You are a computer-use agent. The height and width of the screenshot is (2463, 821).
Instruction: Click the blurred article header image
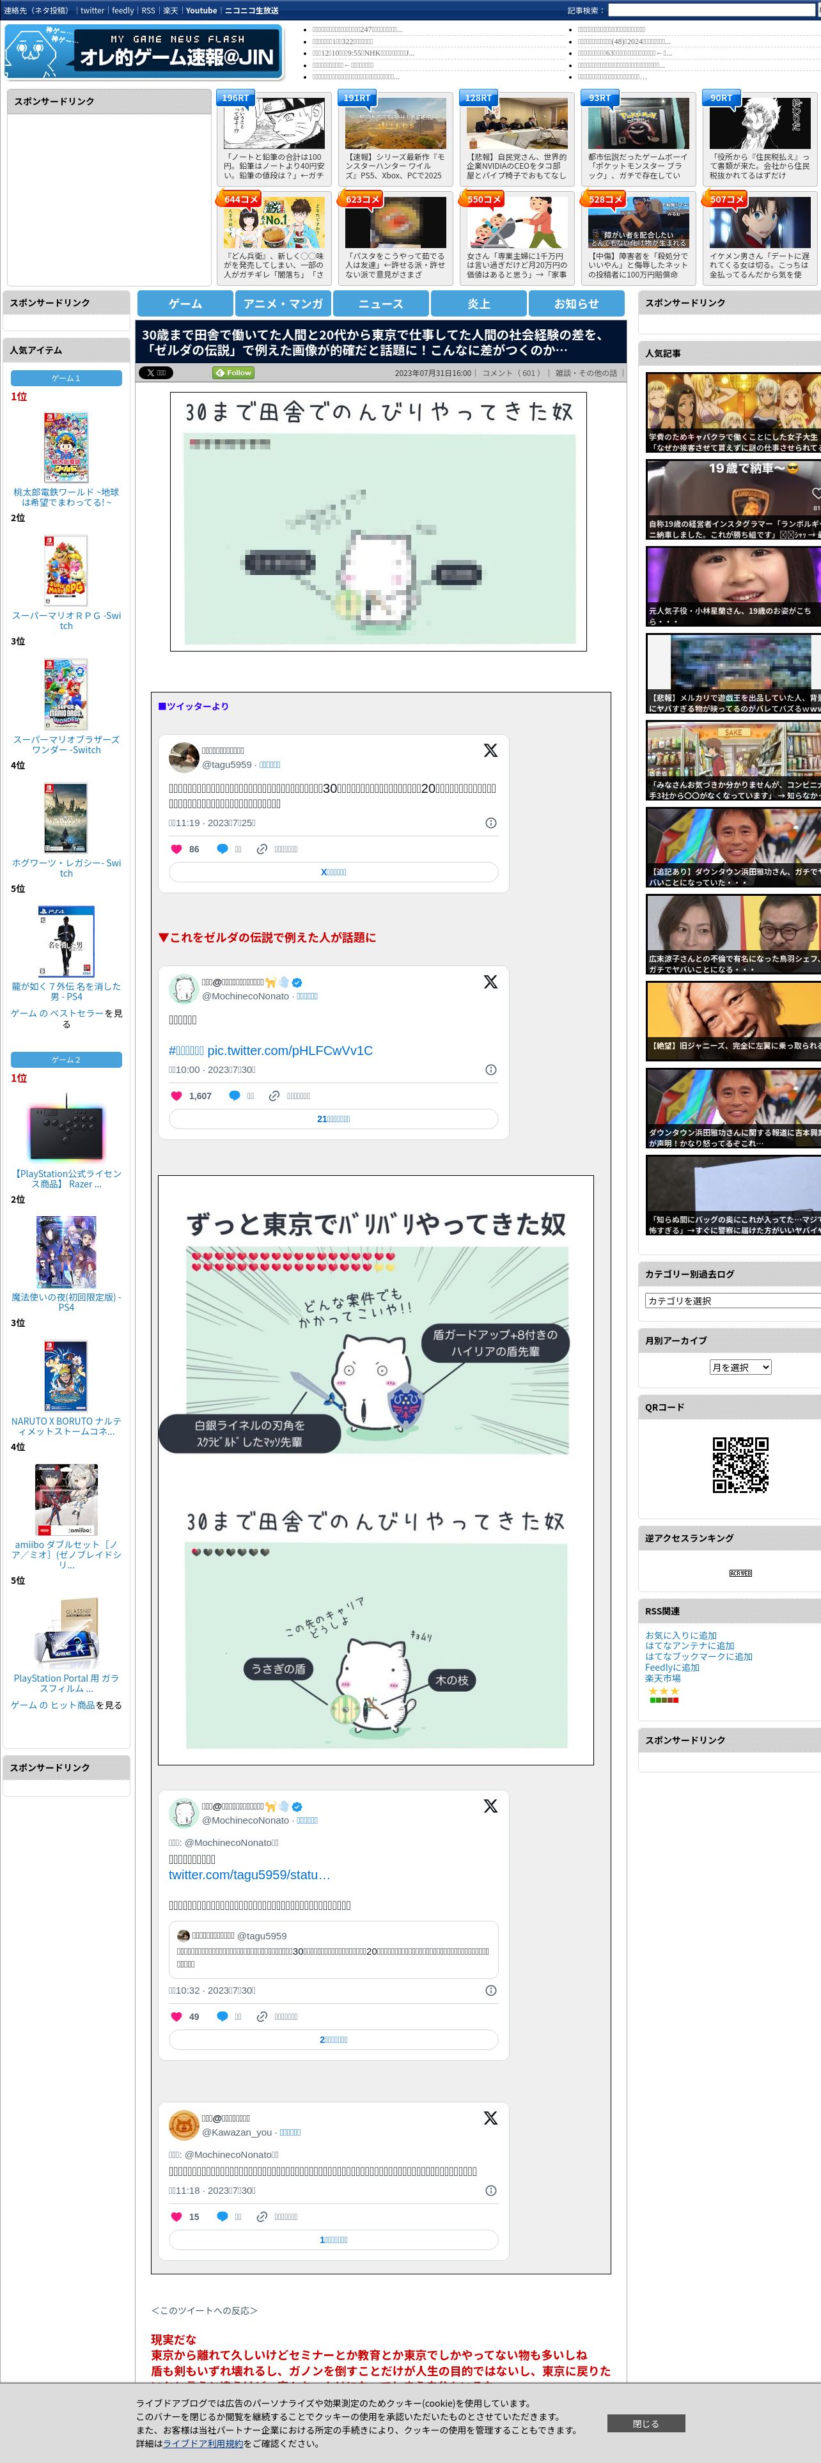[379, 521]
